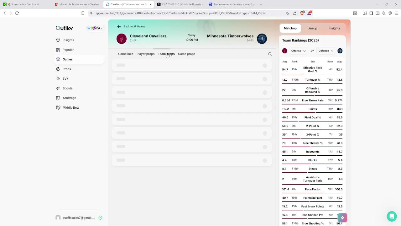The image size is (401, 226).
Task: Open the browser main menu
Action: coord(396,13)
